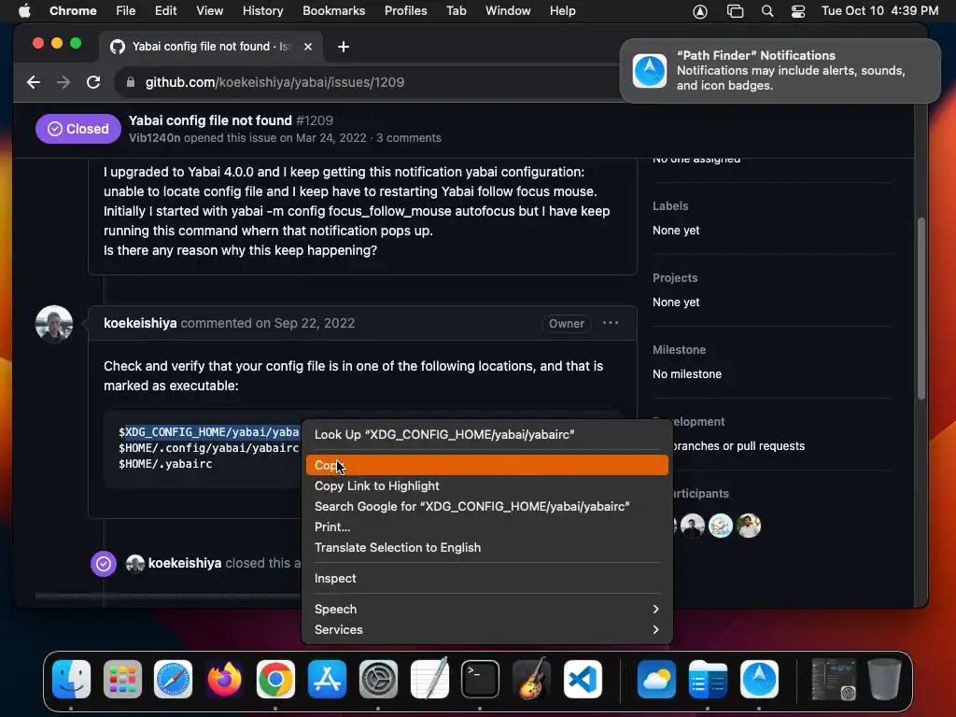Viewport: 956px width, 717px height.
Task: Choose Copy Link to Highlight
Action: click(x=487, y=485)
